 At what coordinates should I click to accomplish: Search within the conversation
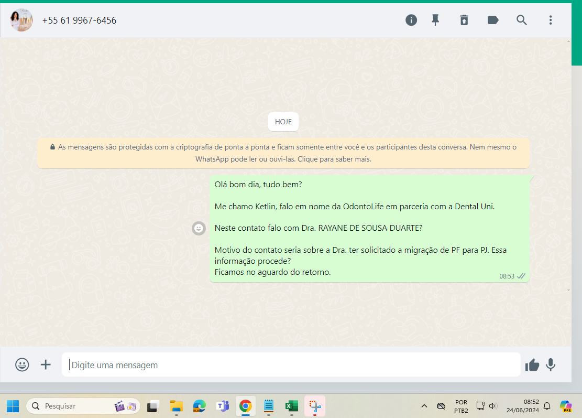click(x=522, y=20)
